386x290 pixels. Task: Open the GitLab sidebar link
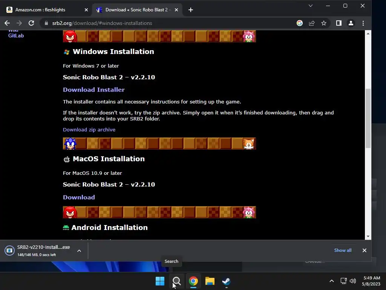(16, 35)
